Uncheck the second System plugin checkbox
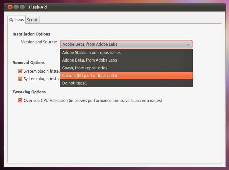Image resolution: width=229 pixels, height=170 pixels. (x=20, y=79)
